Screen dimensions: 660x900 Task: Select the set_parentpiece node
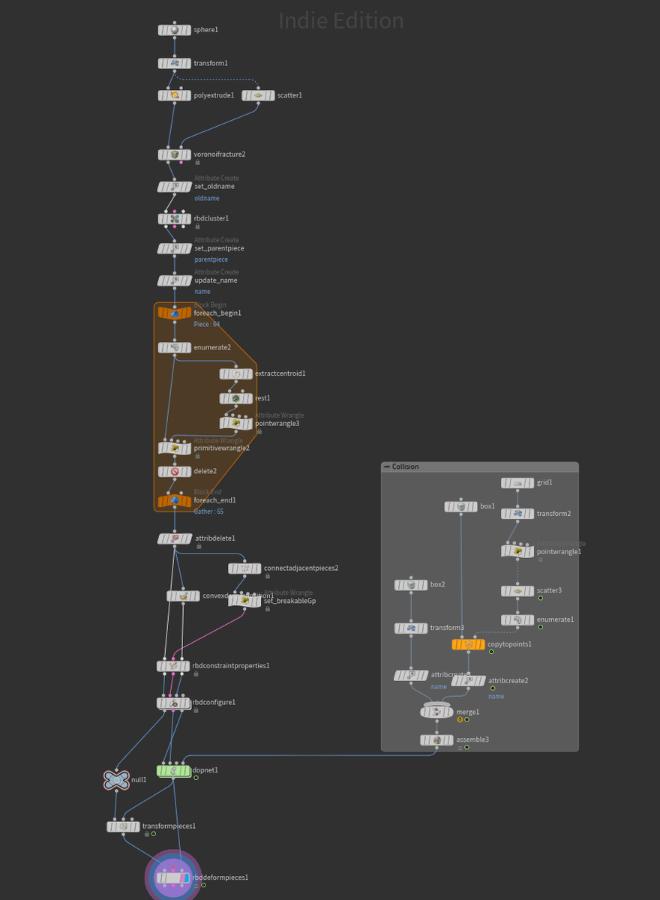(175, 248)
